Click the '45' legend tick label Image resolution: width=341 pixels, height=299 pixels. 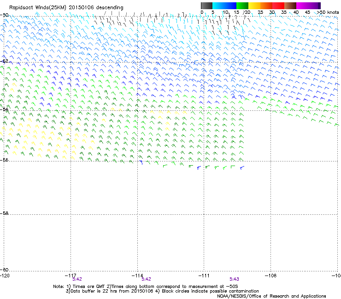click(307, 12)
